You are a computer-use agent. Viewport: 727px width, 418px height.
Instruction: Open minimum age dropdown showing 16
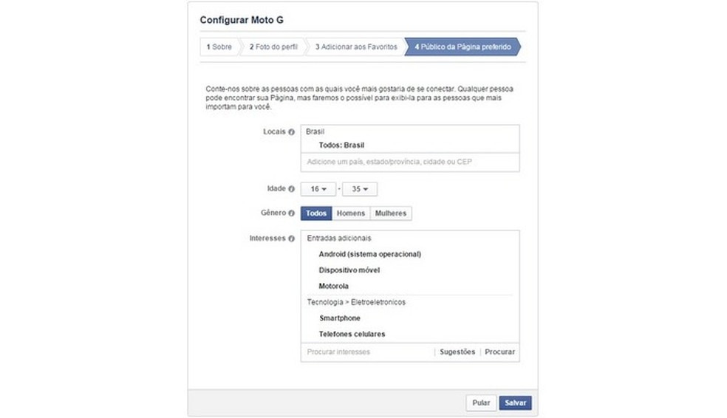[x=318, y=189]
